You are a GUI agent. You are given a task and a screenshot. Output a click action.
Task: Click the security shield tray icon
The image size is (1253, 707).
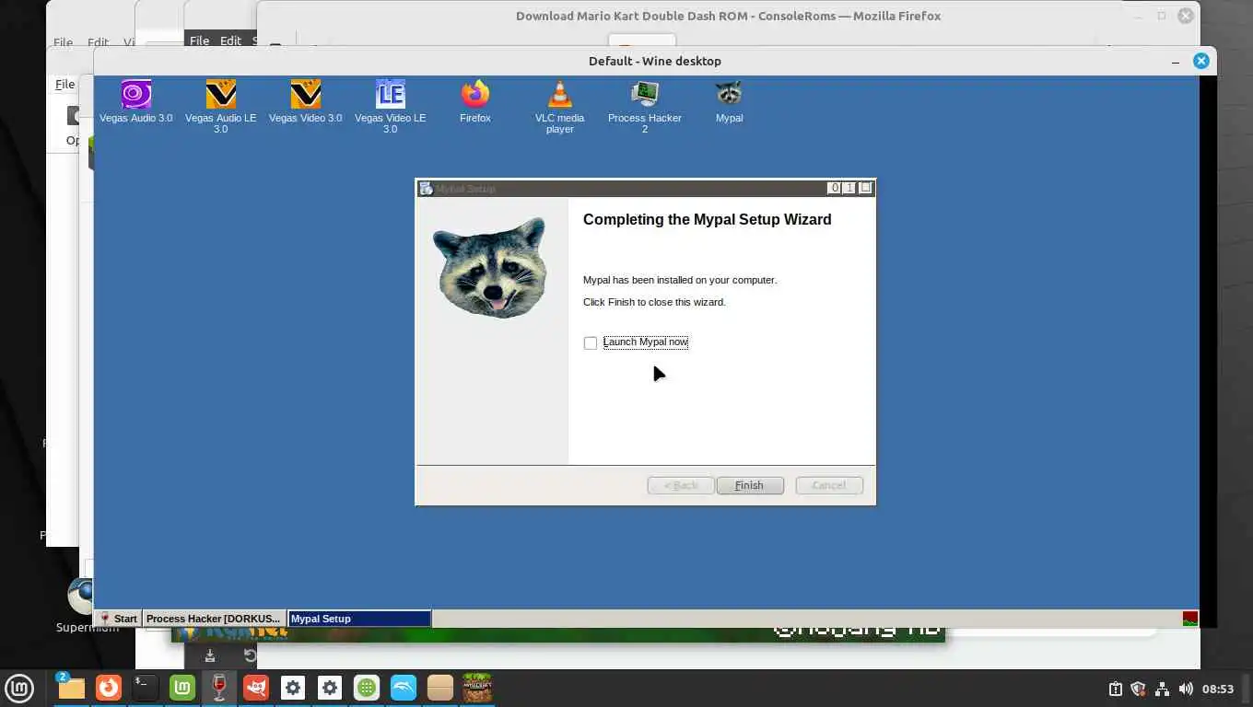(x=1138, y=689)
